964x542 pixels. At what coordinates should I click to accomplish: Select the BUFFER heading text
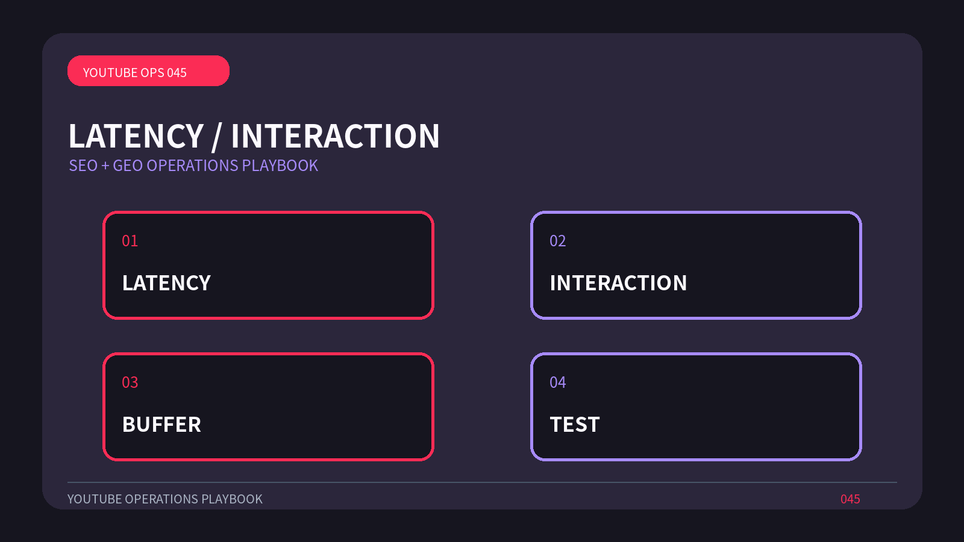tap(161, 425)
